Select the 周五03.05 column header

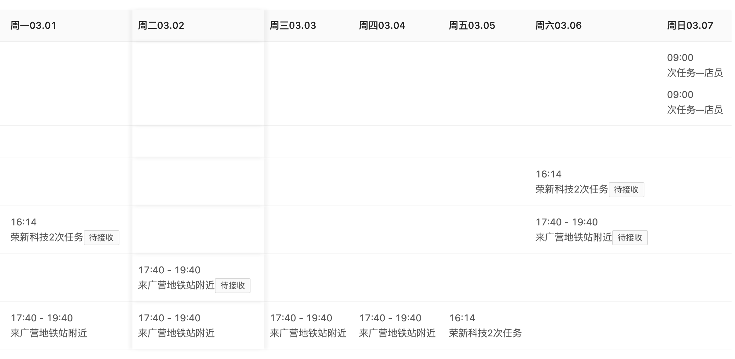pos(472,25)
